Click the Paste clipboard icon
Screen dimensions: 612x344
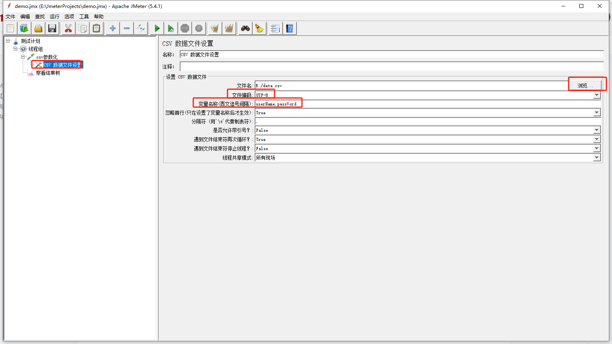pyautogui.click(x=96, y=28)
